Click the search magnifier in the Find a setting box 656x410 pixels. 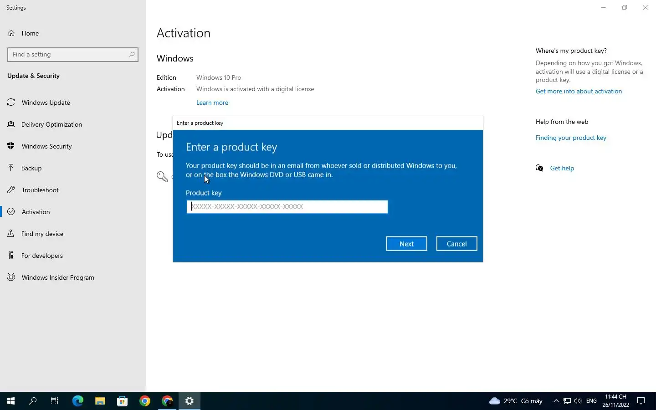pos(132,54)
